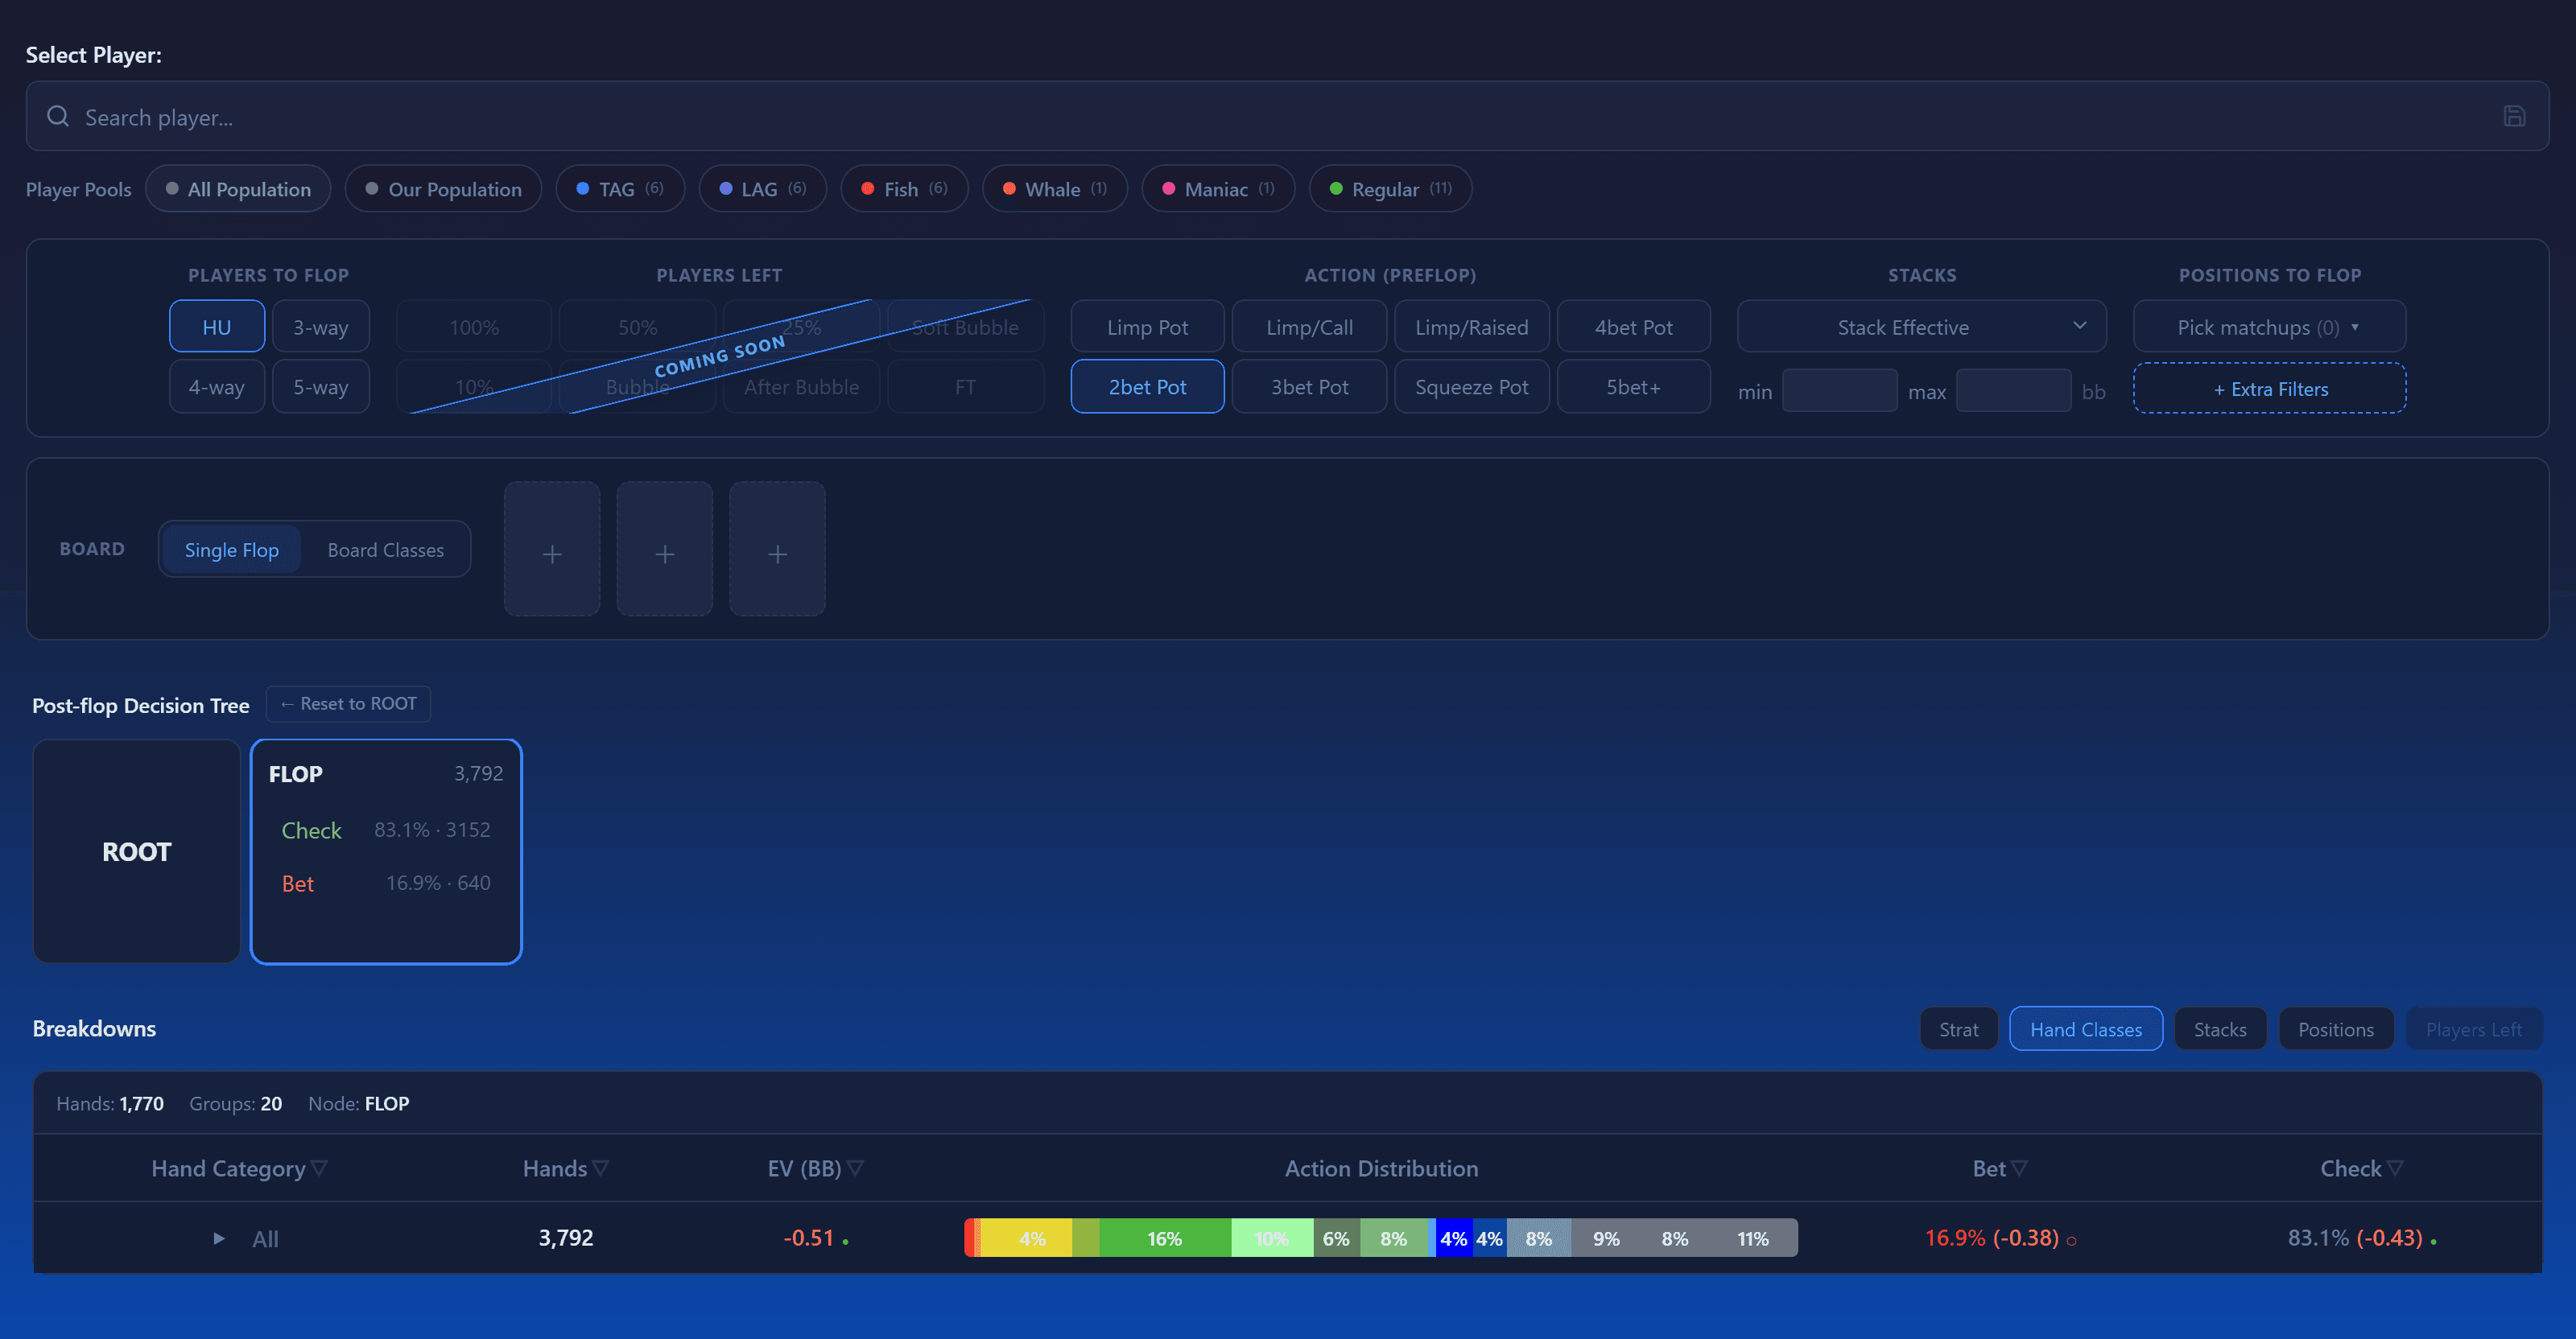Open the Pick matchups dropdown

click(2269, 327)
